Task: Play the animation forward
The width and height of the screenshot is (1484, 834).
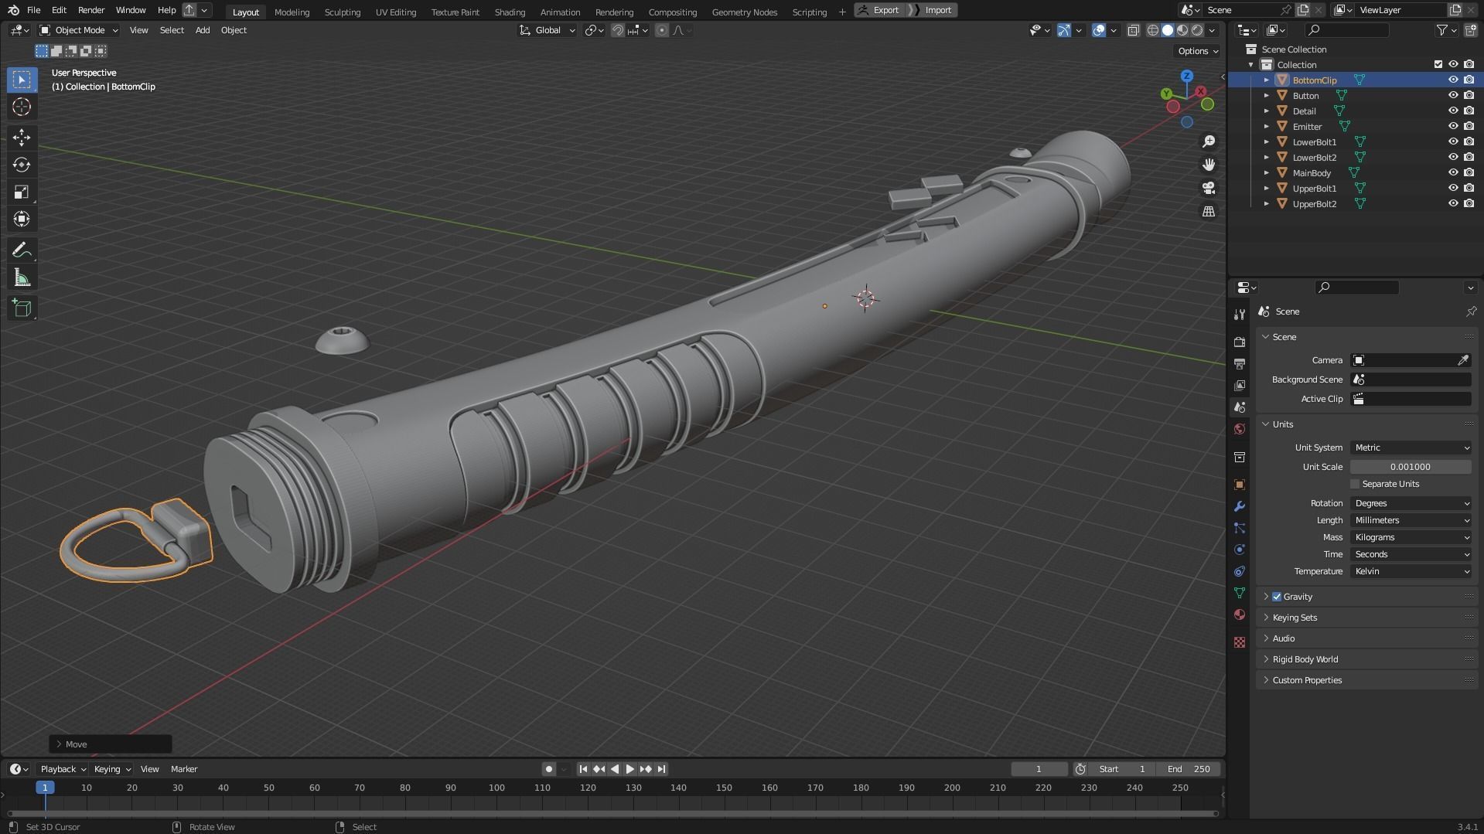Action: [x=629, y=769]
